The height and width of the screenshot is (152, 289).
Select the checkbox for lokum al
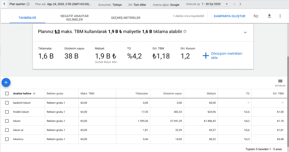7,130
